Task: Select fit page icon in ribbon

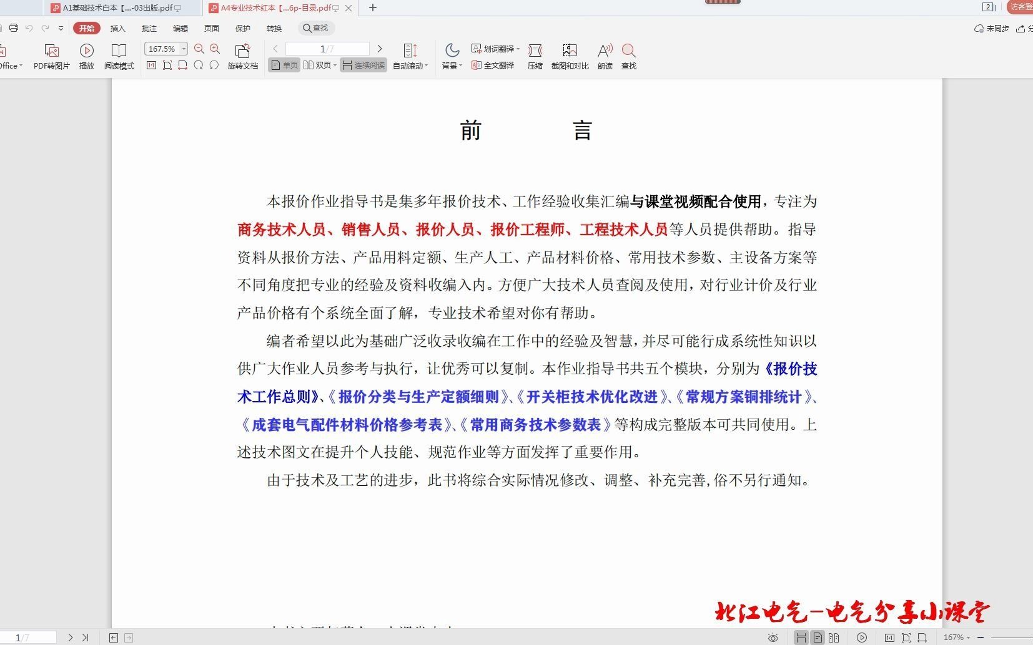Action: click(x=167, y=65)
